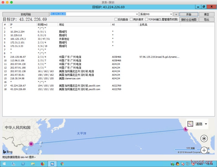The height and width of the screenshot is (167, 217).
Task: Click the AS58466 cell in row 9
Action: [117, 57]
